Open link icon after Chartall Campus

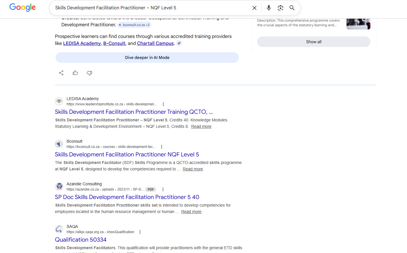[x=179, y=43]
